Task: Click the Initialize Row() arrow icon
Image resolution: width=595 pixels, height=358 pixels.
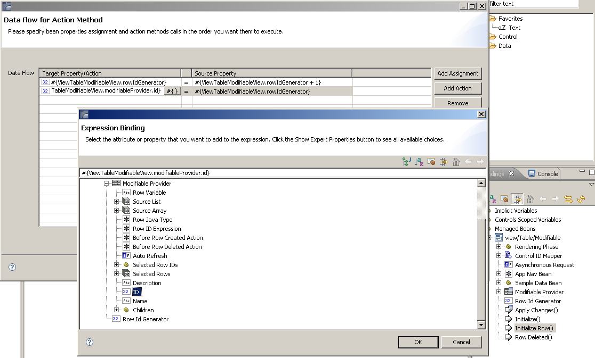Action: pos(509,328)
